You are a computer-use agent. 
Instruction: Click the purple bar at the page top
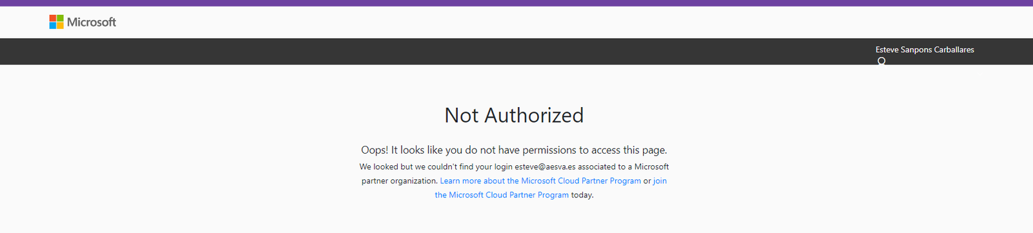tap(516, 3)
